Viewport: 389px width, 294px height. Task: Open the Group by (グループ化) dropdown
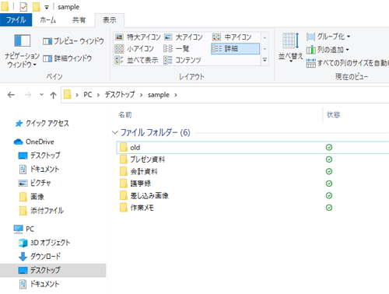[x=328, y=37]
